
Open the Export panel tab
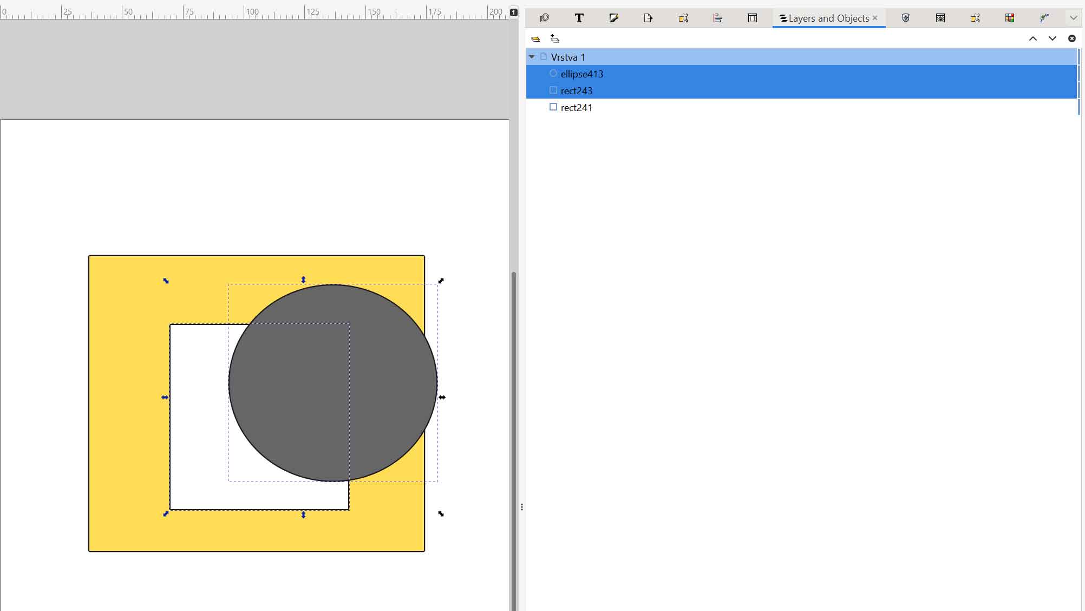(x=648, y=18)
